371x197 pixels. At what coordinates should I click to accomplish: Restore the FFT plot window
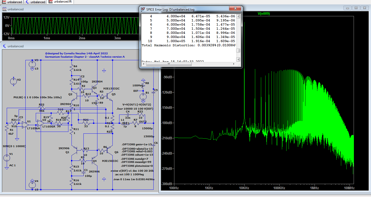point(356,8)
